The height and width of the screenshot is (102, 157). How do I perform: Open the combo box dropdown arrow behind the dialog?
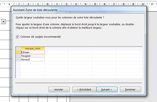[x=3, y=22]
